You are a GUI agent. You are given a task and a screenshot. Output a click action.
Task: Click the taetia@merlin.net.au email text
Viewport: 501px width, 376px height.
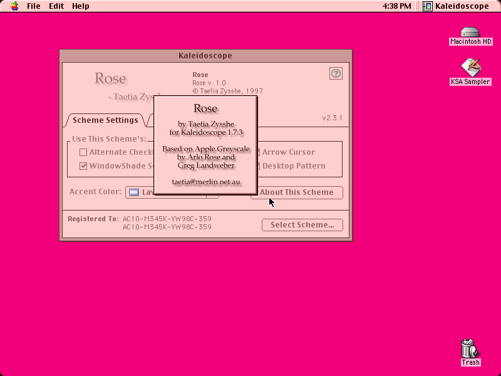206,182
